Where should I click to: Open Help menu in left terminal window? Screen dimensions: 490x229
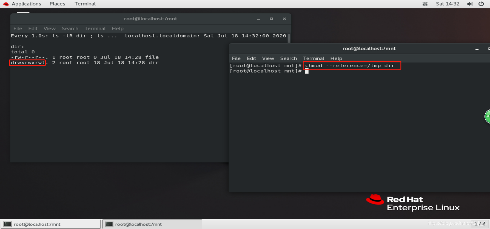[x=117, y=29]
